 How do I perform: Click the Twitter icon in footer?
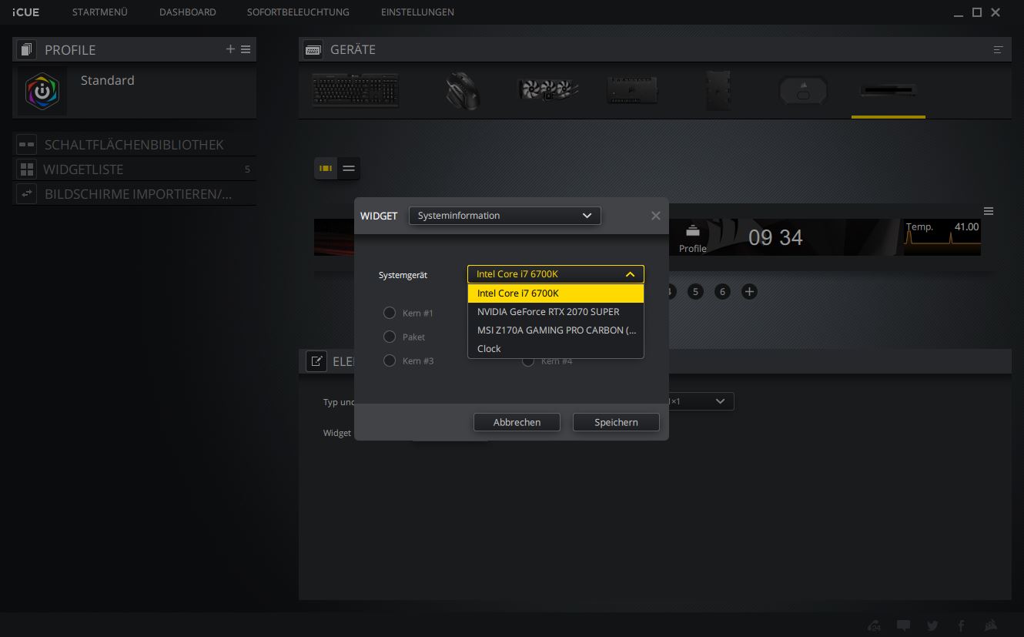[932, 625]
